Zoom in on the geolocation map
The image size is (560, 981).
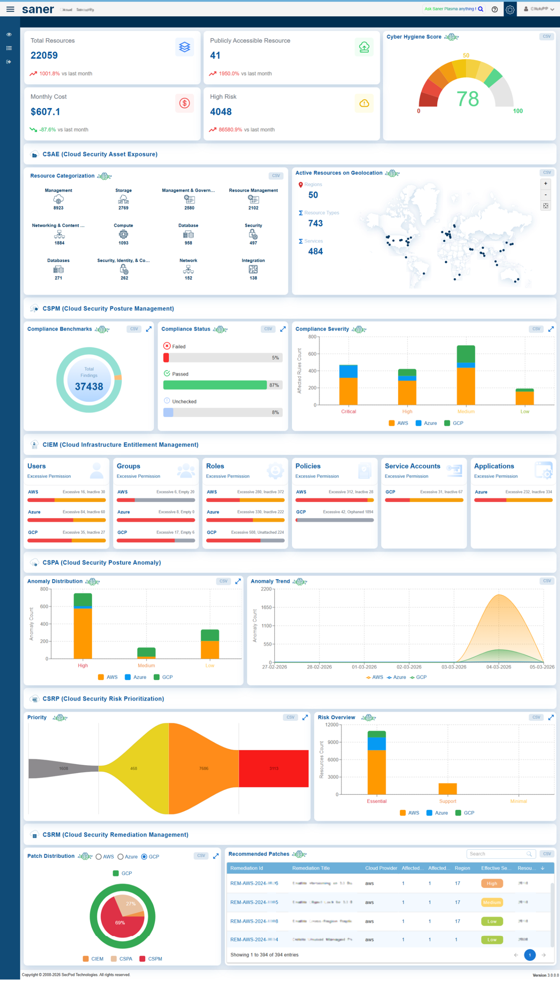pos(545,184)
